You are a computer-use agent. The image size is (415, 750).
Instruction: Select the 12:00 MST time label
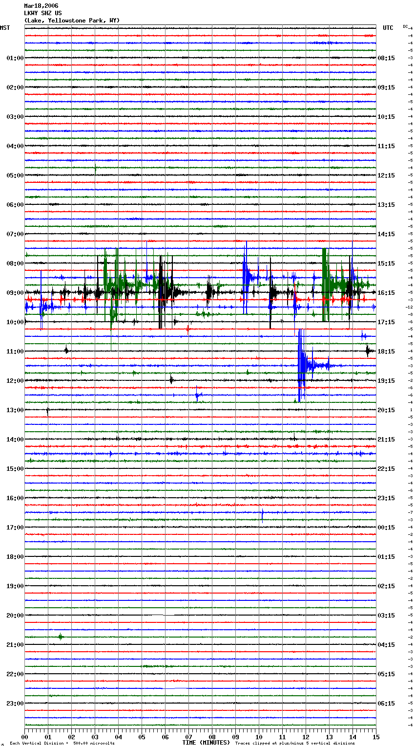pos(15,381)
